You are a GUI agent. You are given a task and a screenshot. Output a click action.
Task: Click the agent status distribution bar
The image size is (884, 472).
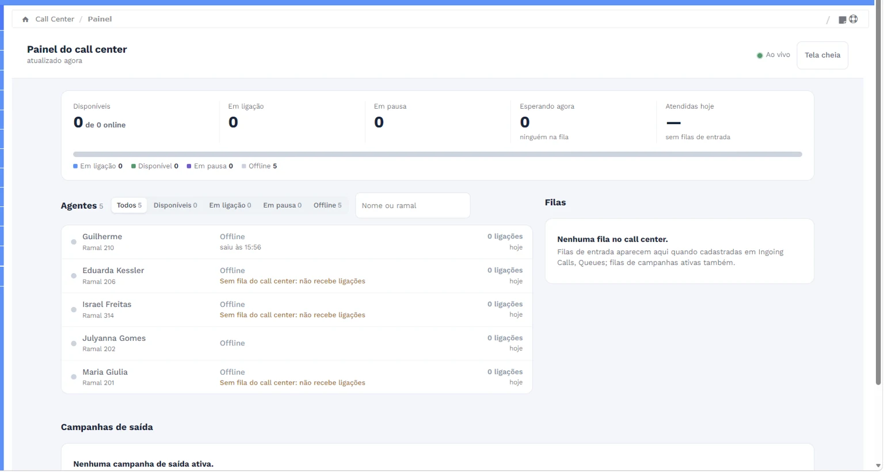click(437, 154)
